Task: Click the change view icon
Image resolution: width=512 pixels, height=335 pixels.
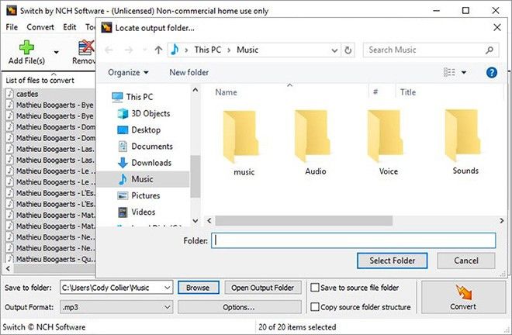Action: click(449, 72)
